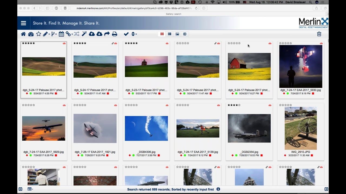Select the star favorites icon
Screen dimensions: 346x194
[x=38, y=34]
